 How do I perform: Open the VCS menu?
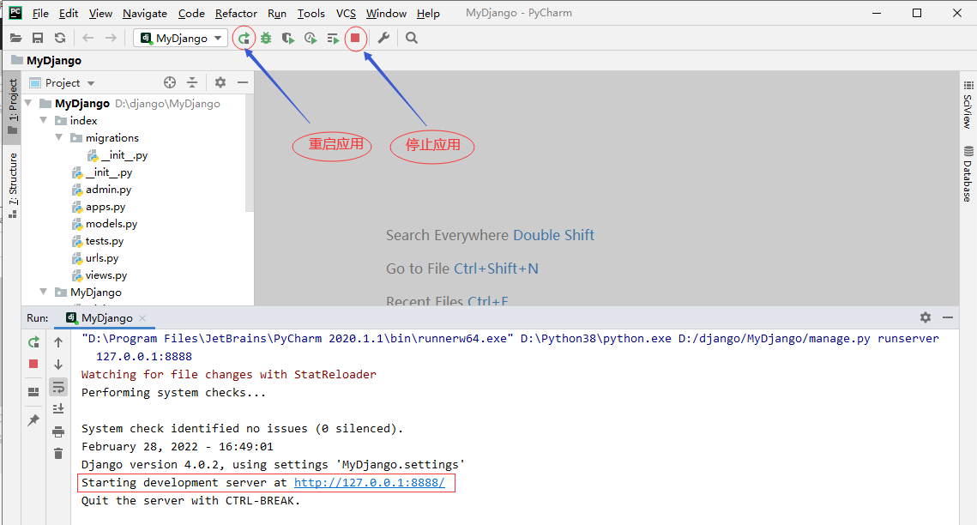(346, 13)
